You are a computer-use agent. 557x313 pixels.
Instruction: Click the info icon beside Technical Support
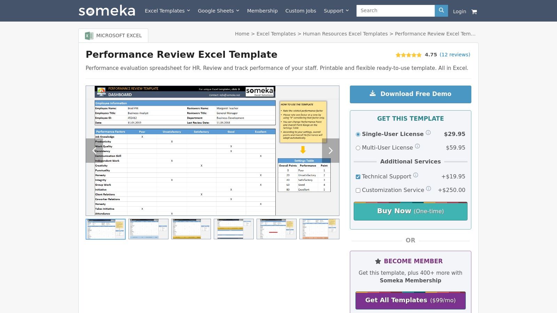(x=416, y=175)
